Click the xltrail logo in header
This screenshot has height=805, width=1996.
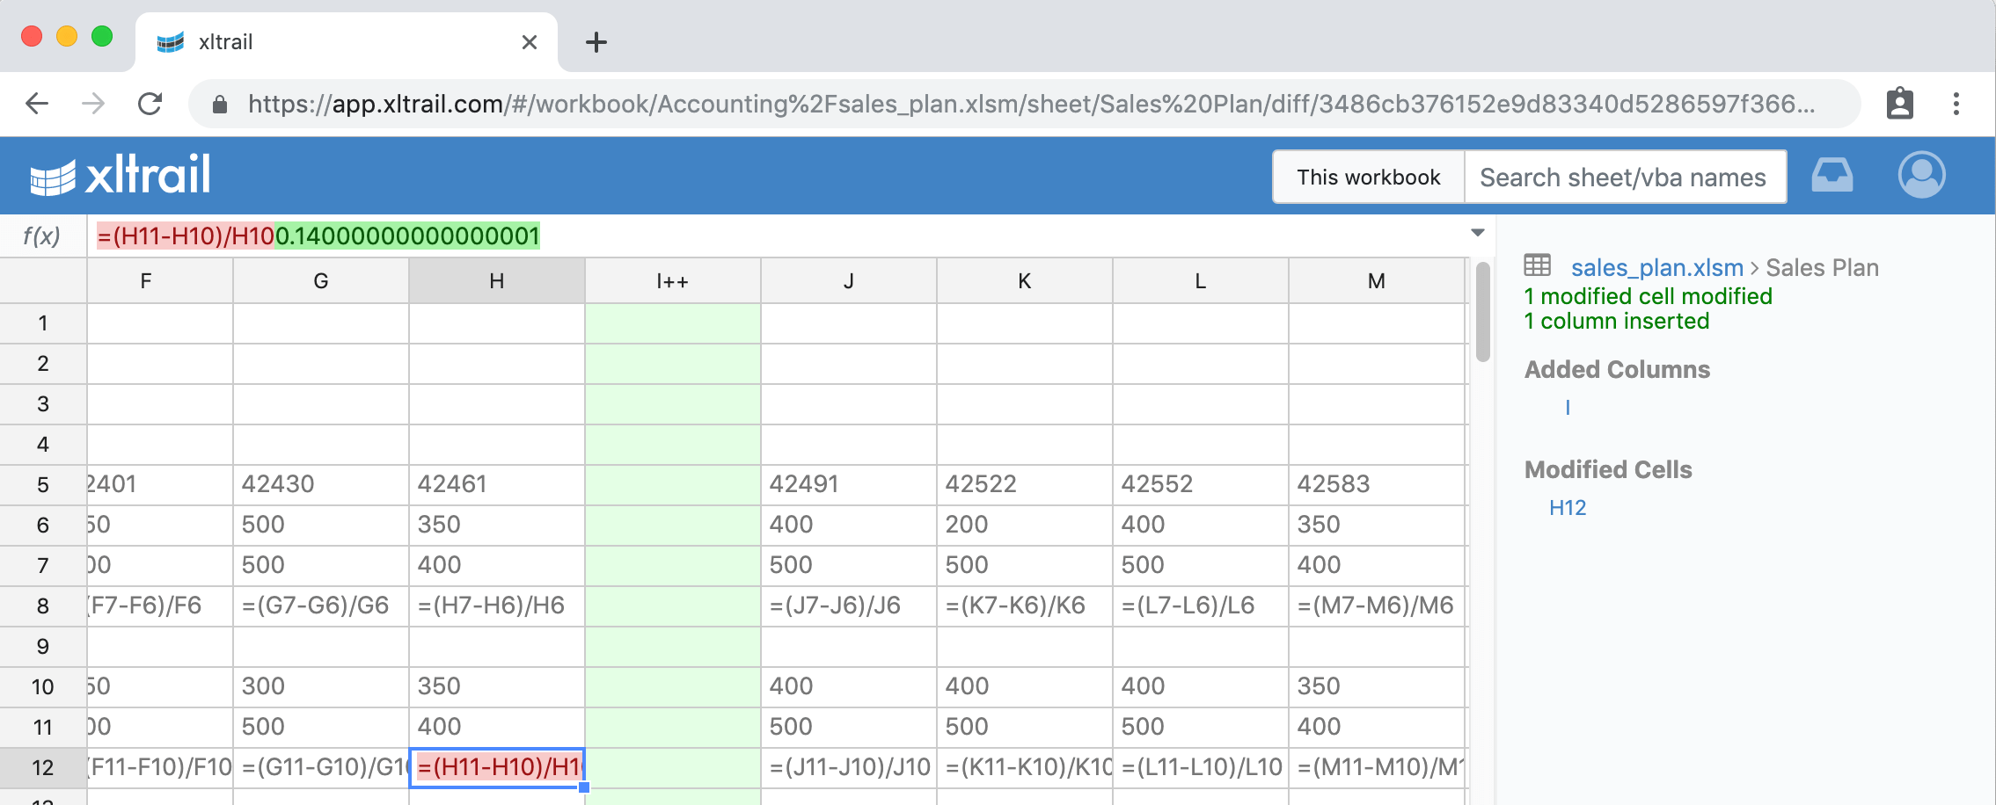point(121,176)
